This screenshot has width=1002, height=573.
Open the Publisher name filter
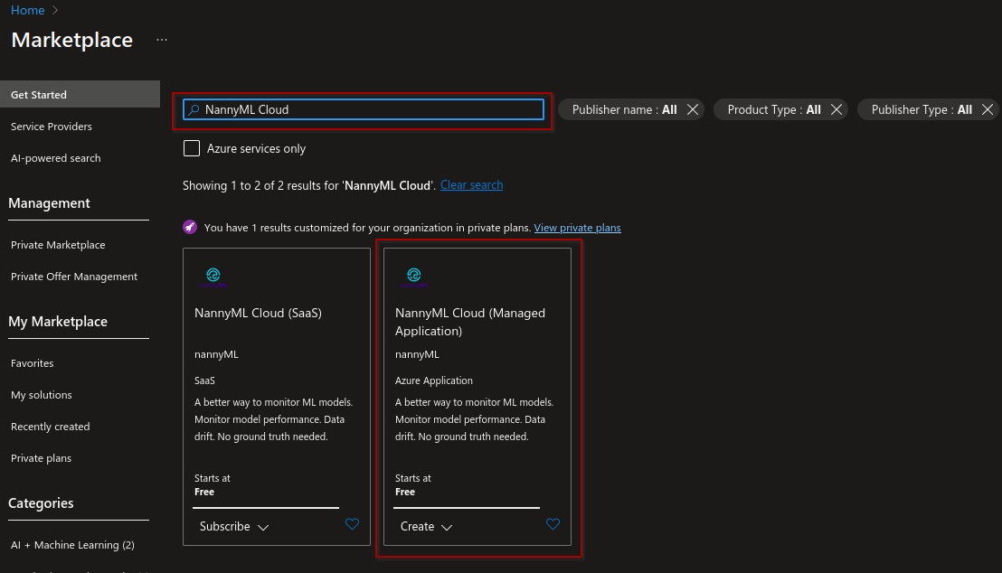[x=624, y=109]
